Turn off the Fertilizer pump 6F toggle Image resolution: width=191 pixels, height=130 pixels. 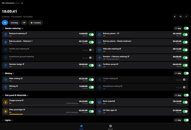(185, 65)
